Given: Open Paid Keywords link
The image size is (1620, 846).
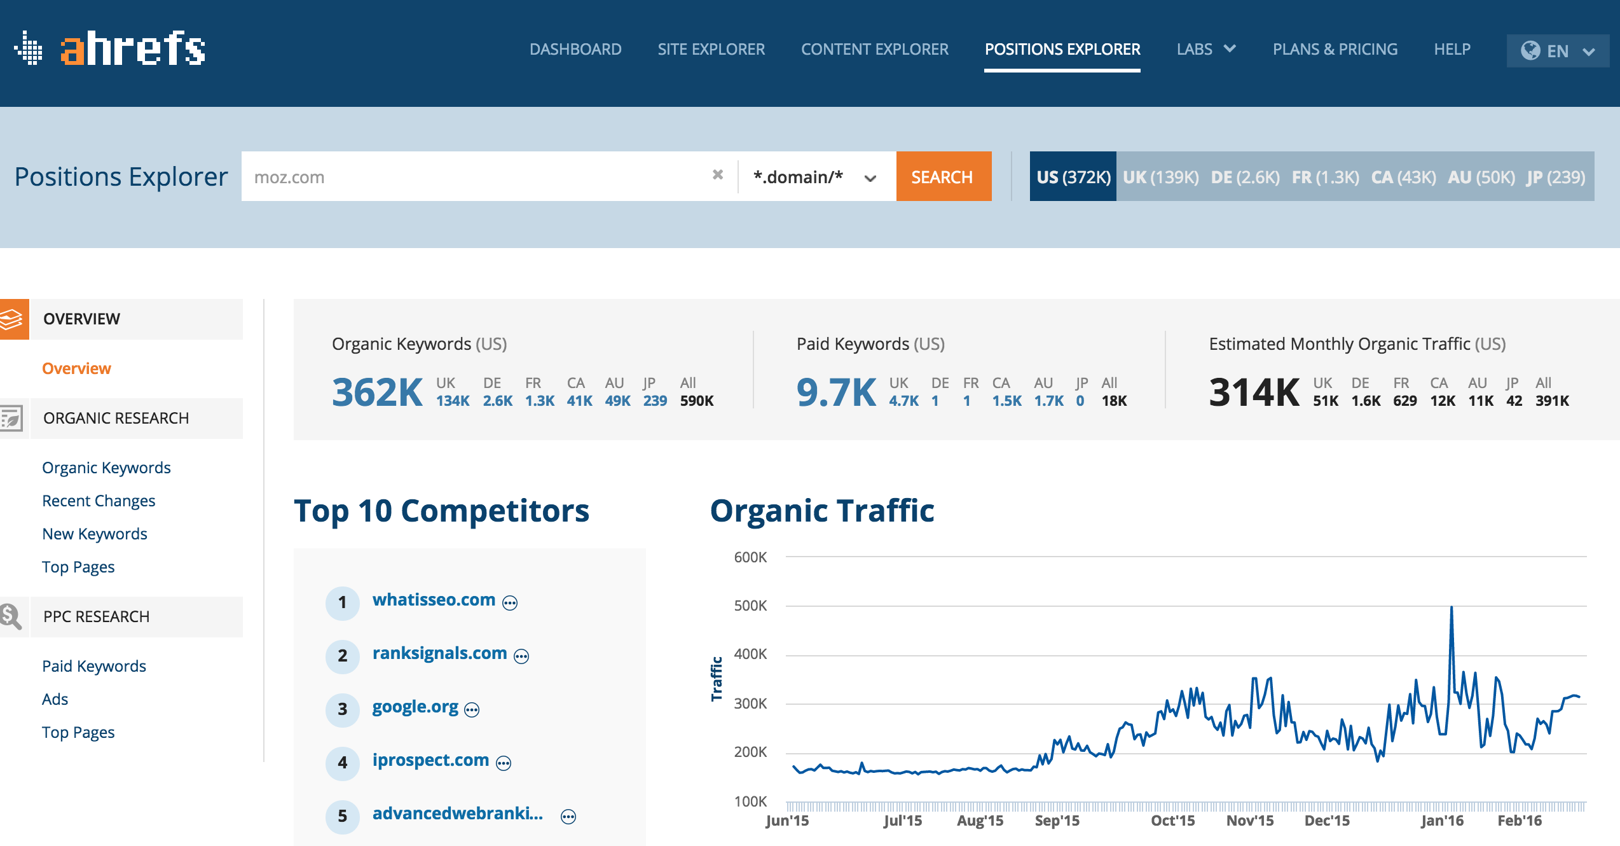Looking at the screenshot, I should tap(94, 666).
